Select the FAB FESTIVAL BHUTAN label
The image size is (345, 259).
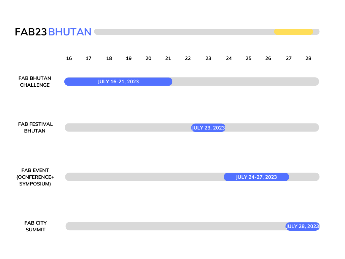35,127
